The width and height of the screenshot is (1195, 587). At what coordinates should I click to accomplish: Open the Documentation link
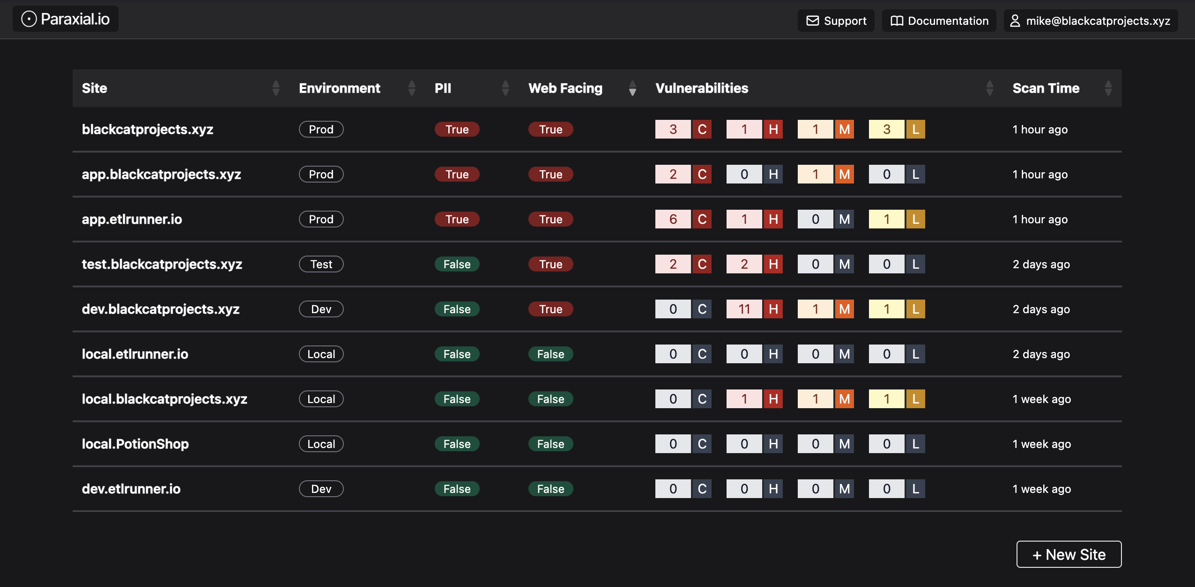tap(939, 21)
